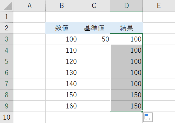Select row 10 header
175x123 pixels.
(x=7, y=117)
